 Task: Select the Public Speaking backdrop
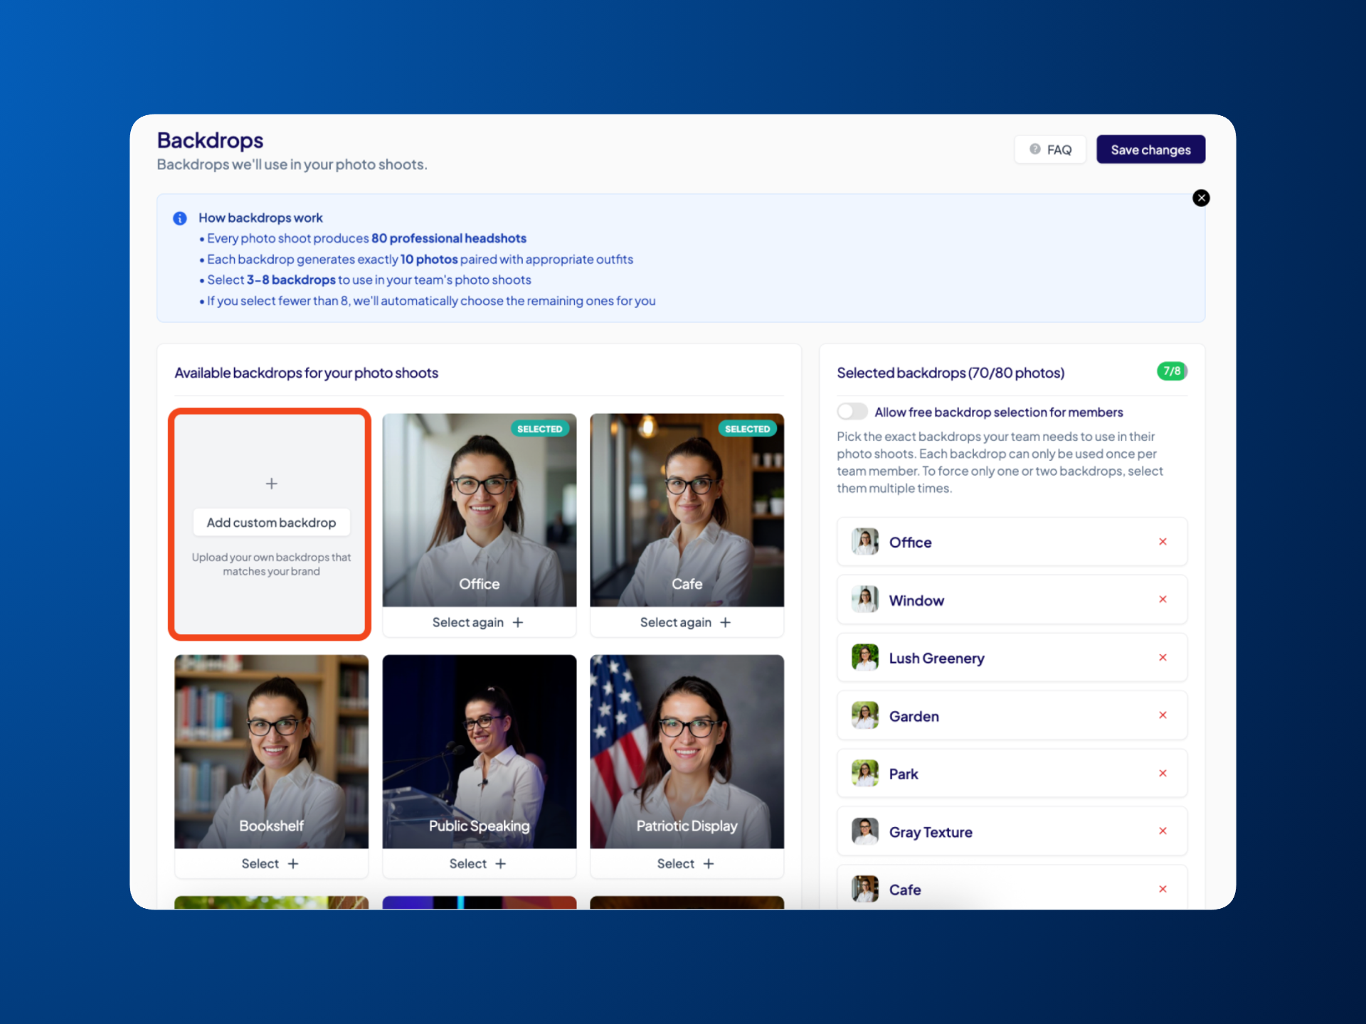coord(478,864)
